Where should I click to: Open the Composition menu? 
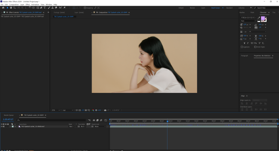coord(14,4)
